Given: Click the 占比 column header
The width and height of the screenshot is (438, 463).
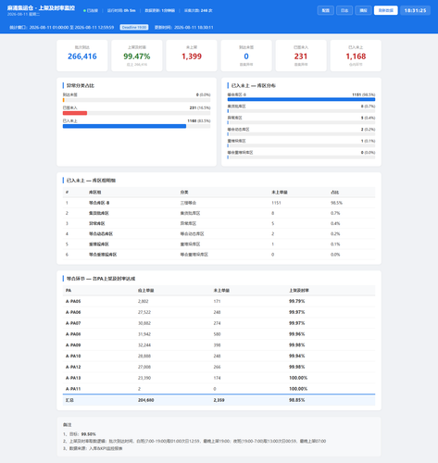Looking at the screenshot, I should click(x=334, y=193).
